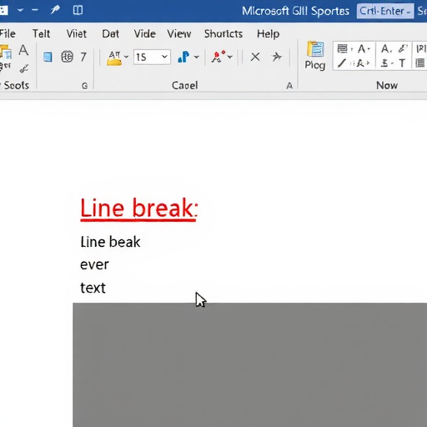Click the Crtl-Enter button in title bar
427x427 pixels.
(385, 11)
